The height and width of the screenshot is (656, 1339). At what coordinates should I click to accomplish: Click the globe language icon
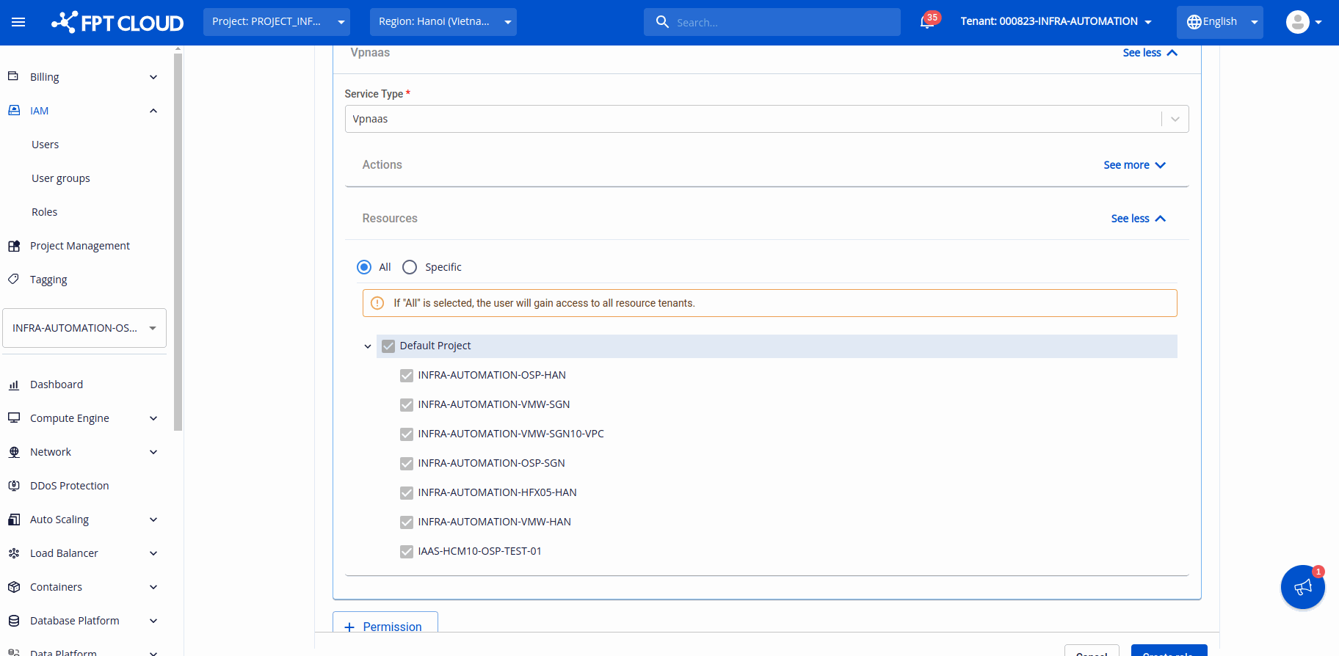(x=1194, y=22)
